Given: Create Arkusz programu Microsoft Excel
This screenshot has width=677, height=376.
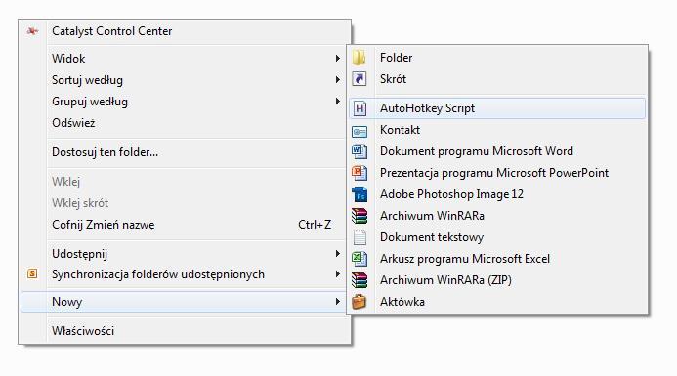Looking at the screenshot, I should (497, 259).
